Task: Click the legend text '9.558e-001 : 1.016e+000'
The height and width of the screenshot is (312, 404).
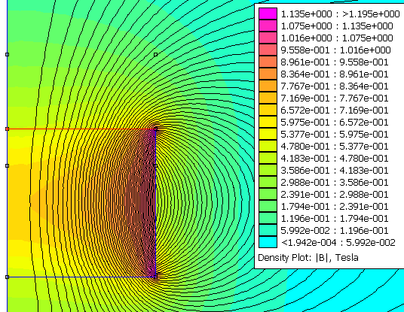Action: coord(335,50)
